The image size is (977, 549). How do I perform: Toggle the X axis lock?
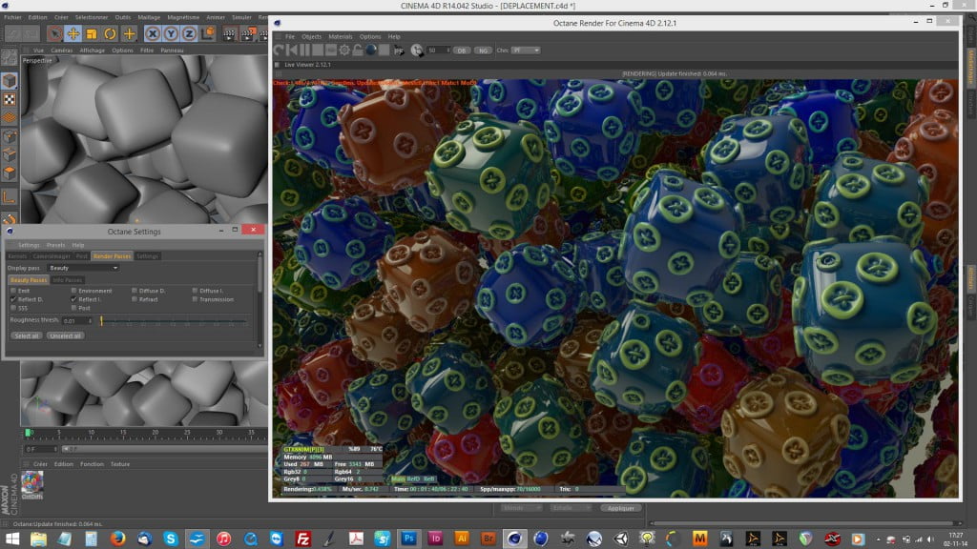point(151,33)
